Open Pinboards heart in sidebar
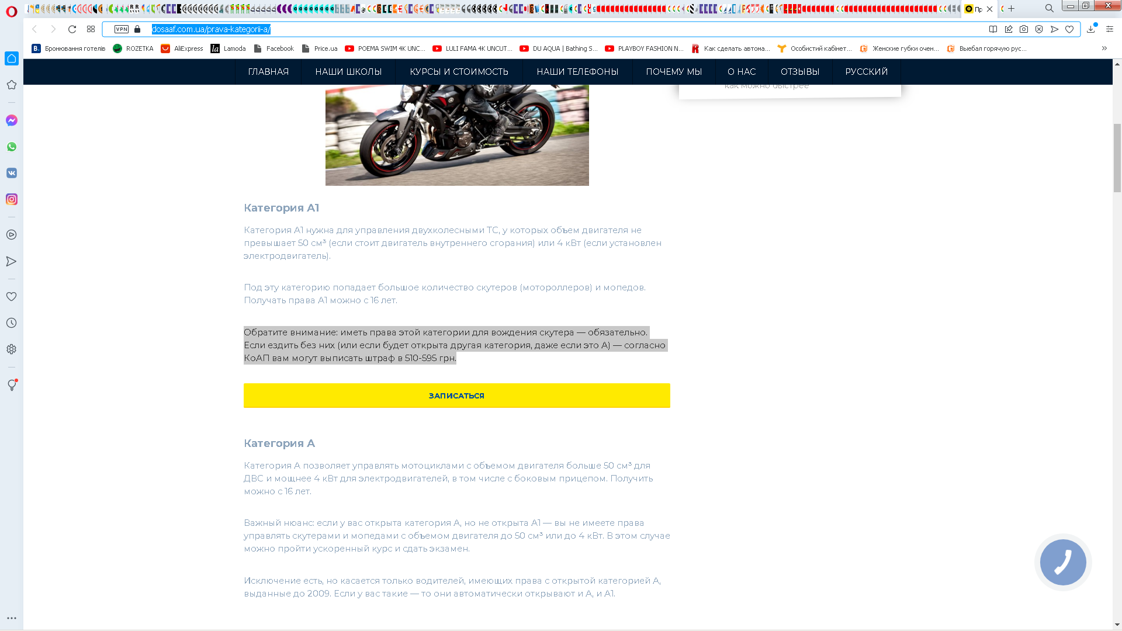Screen dimensions: 1122x631 (12, 297)
